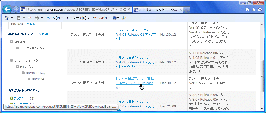
Task: Click the scrollbar up arrow
Action: tap(262, 24)
